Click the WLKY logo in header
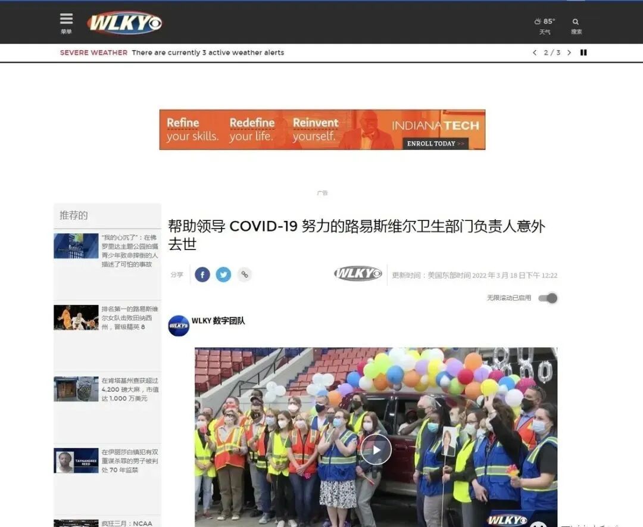This screenshot has height=527, width=643. click(x=124, y=23)
